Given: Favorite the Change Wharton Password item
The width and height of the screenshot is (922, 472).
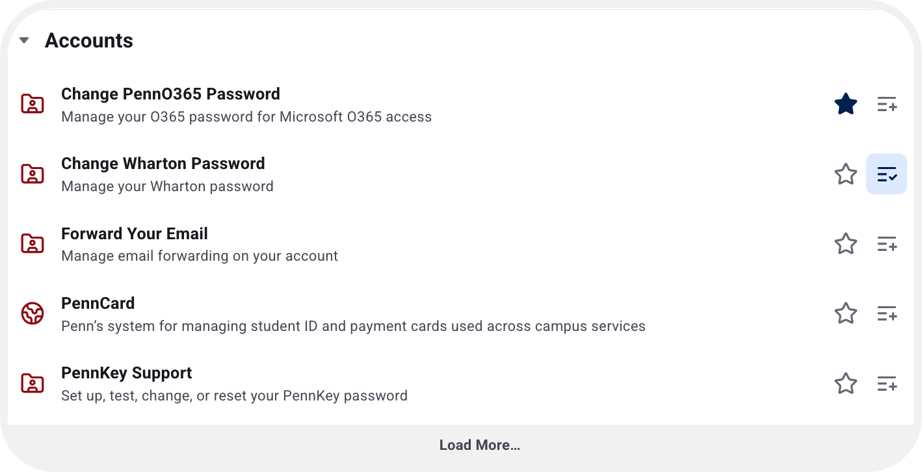Looking at the screenshot, I should coord(845,174).
